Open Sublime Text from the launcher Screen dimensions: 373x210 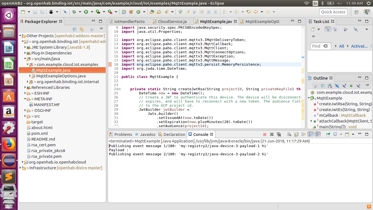(9, 176)
